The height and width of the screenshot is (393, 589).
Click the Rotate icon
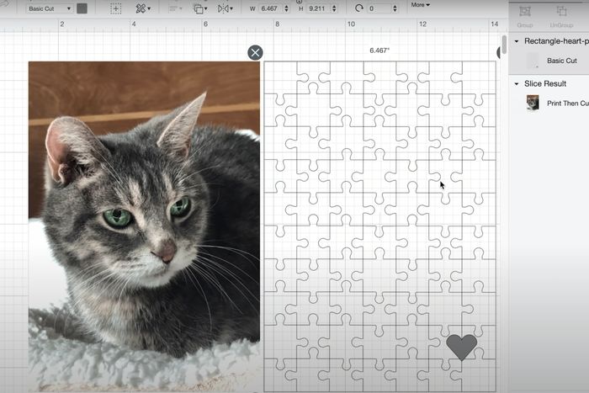359,8
